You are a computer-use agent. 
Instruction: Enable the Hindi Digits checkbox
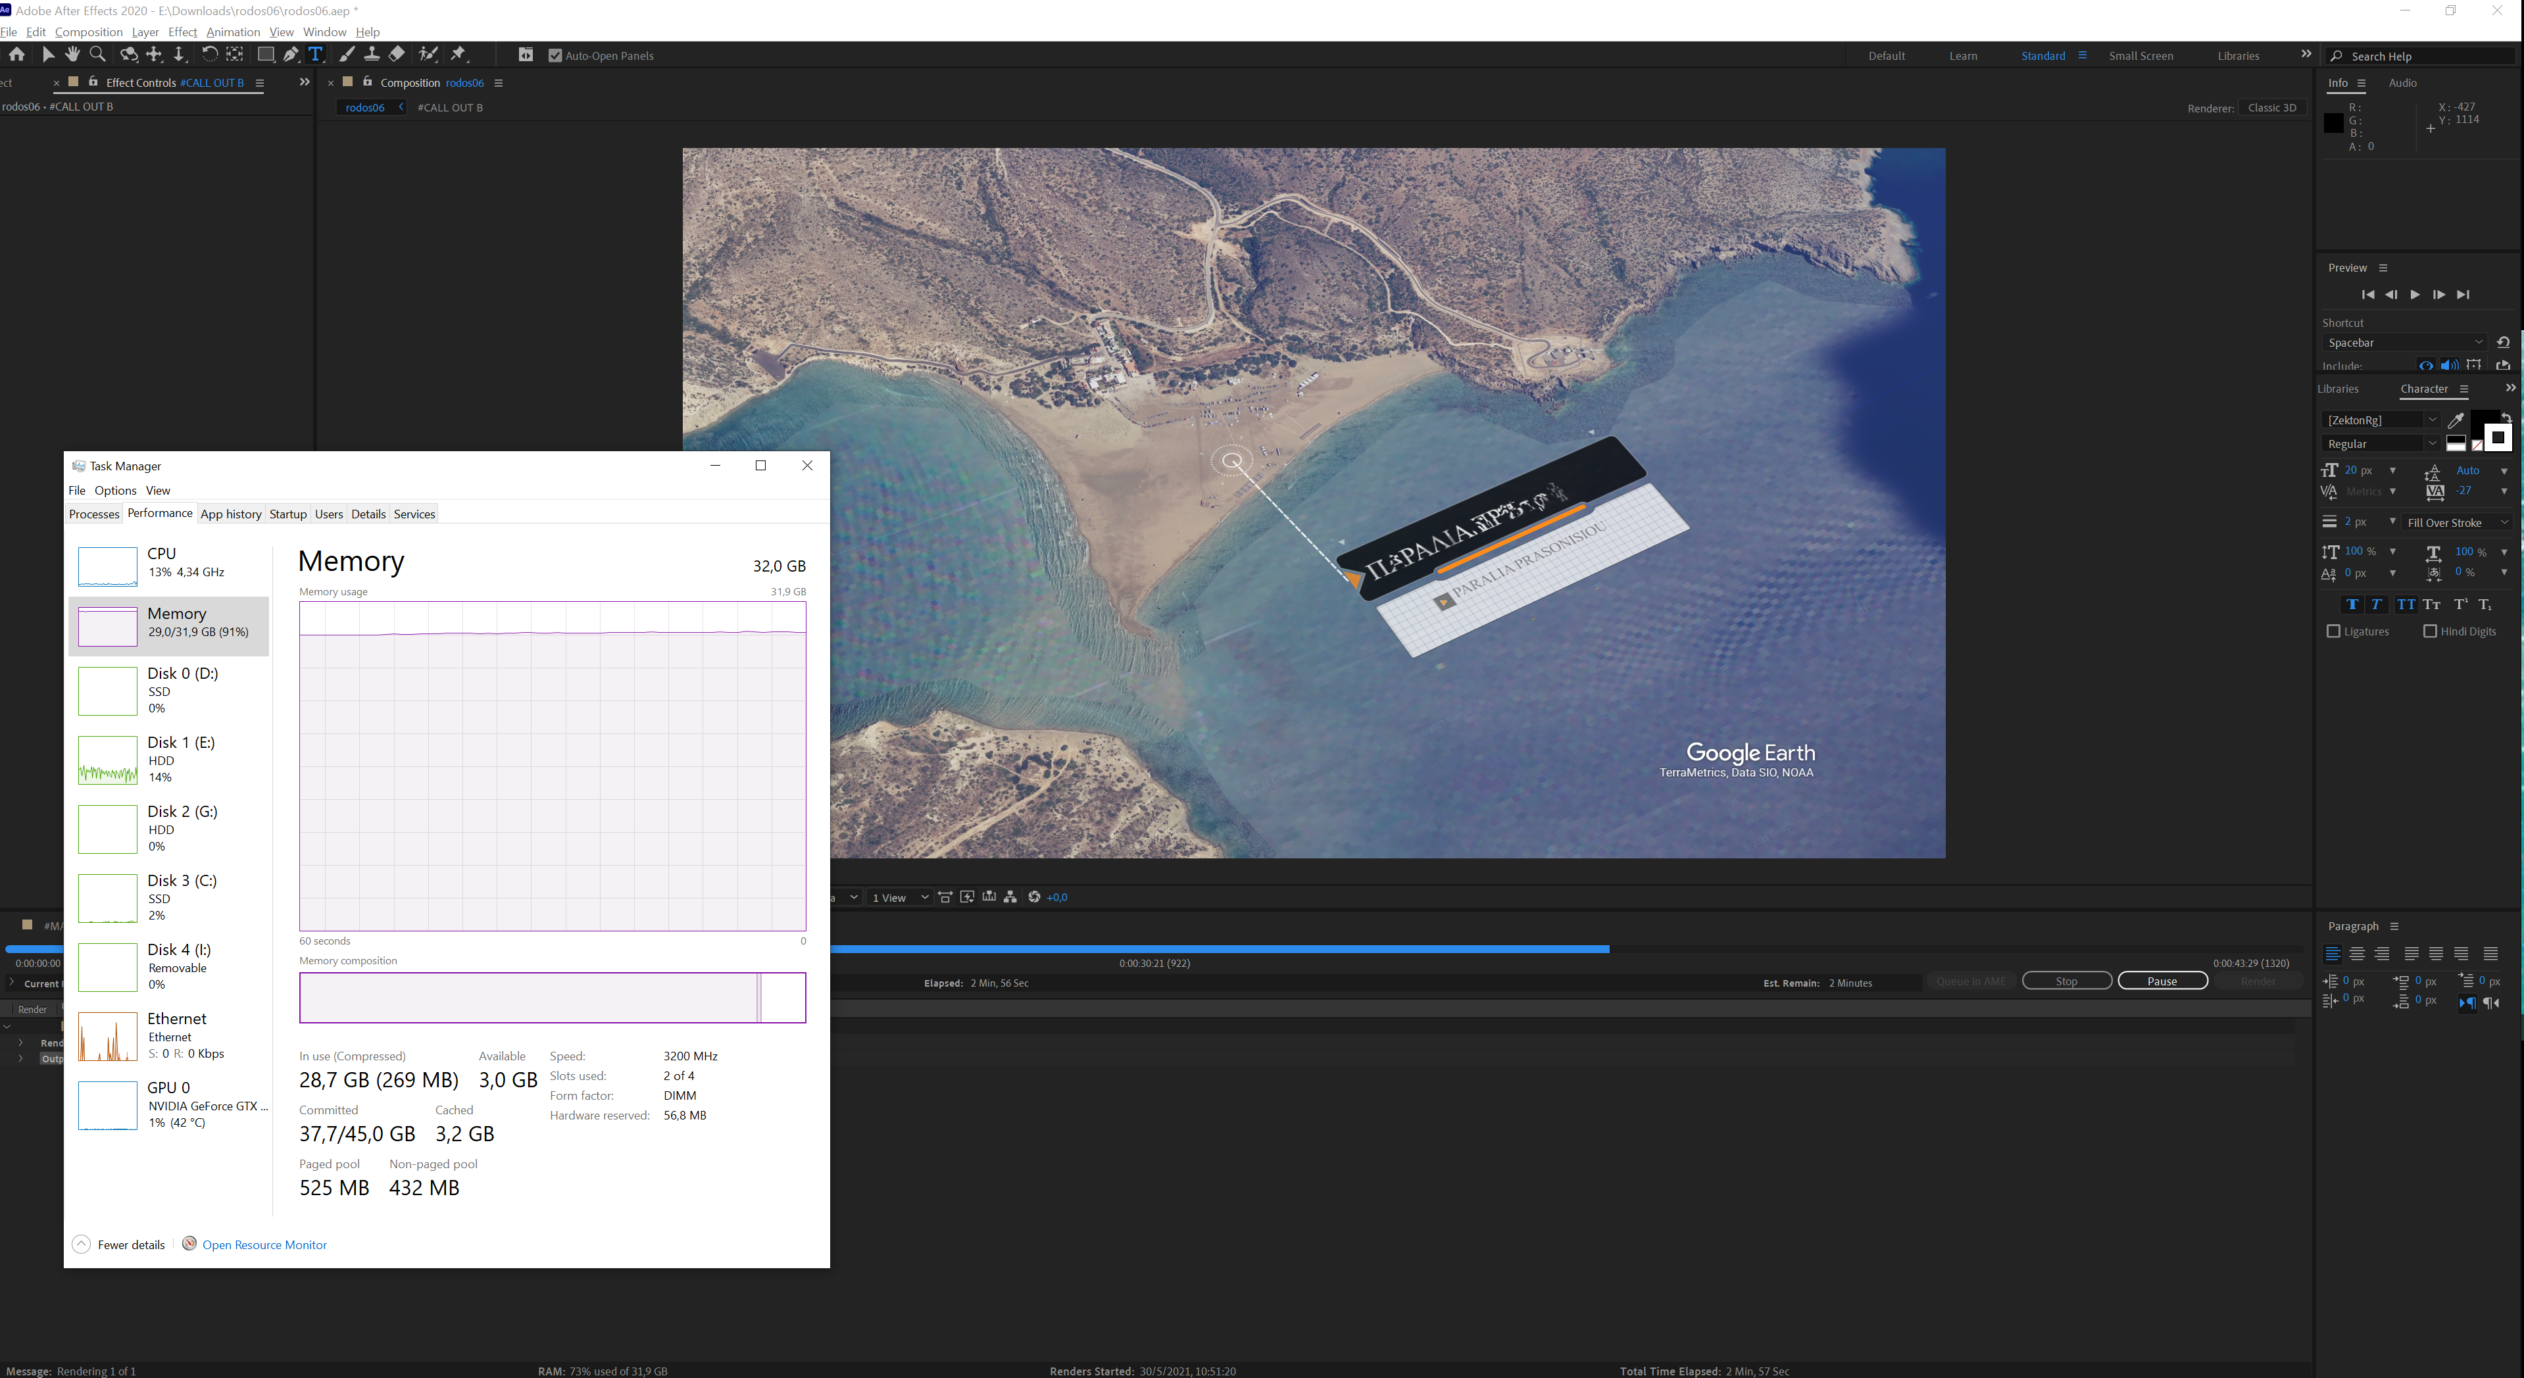coord(2430,631)
